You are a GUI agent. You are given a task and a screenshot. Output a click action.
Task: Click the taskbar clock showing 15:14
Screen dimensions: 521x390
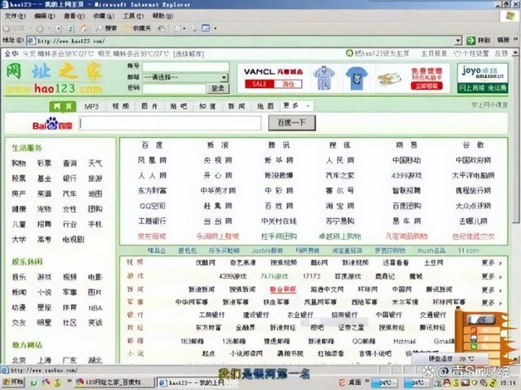click(508, 383)
